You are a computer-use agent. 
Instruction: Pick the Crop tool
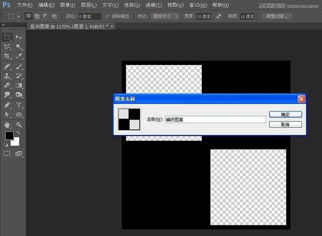[7, 56]
